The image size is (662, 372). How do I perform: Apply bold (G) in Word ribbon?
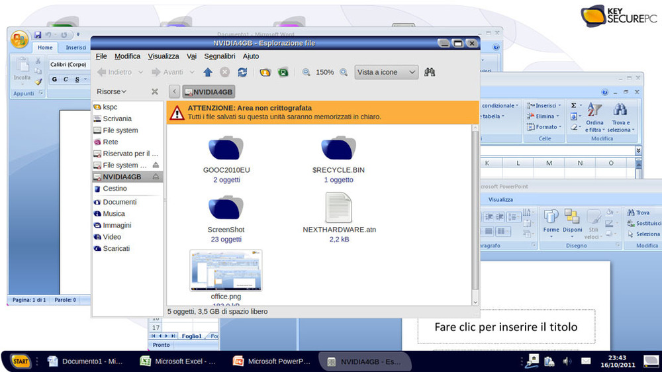click(54, 79)
